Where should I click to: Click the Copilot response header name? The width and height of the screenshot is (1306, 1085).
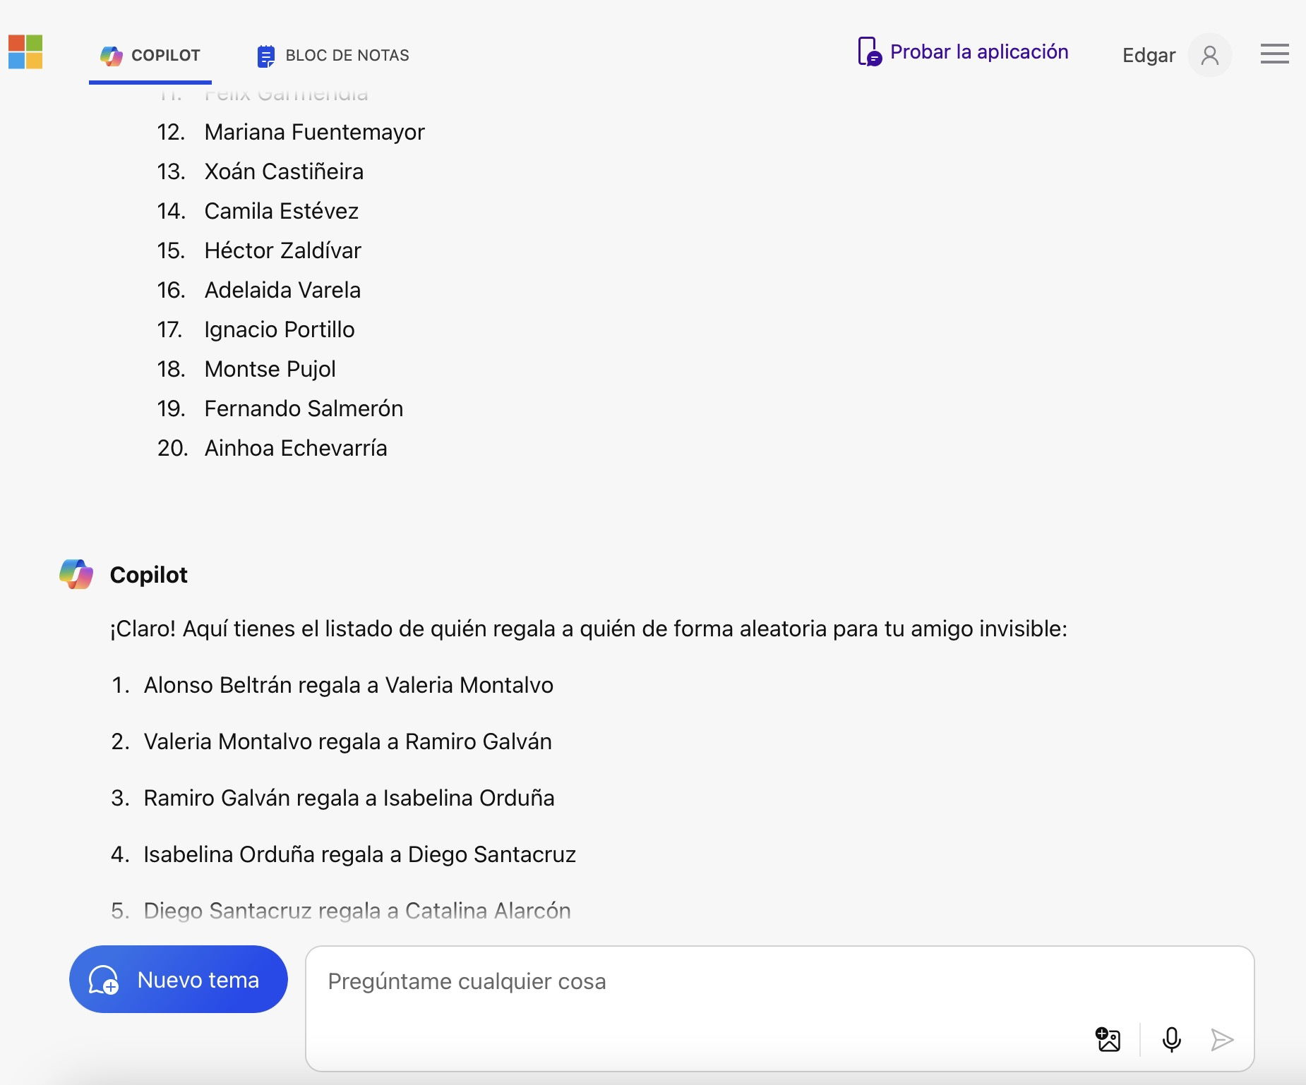[149, 574]
